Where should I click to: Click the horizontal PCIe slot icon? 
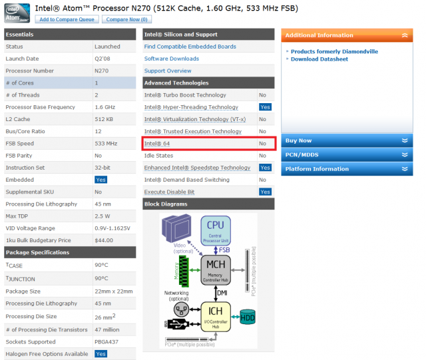[x=187, y=339]
